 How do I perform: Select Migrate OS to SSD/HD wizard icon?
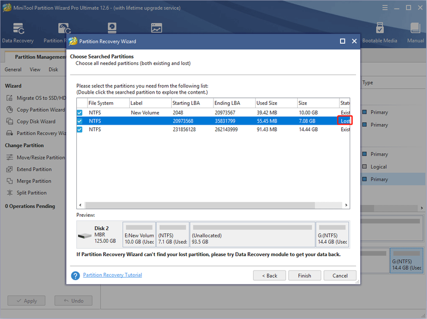point(10,98)
